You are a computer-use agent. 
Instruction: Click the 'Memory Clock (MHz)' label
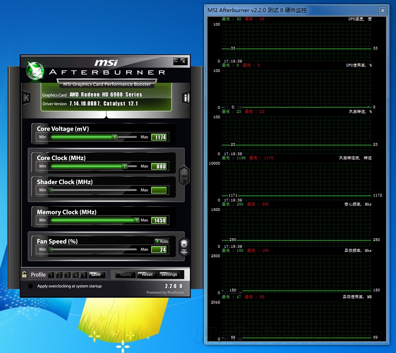pyautogui.click(x=66, y=212)
